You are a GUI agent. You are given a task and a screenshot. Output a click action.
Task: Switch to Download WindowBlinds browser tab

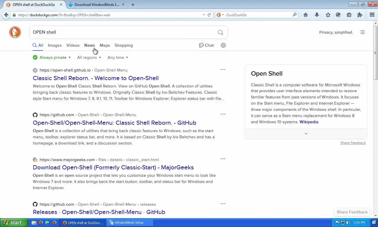click(96, 5)
